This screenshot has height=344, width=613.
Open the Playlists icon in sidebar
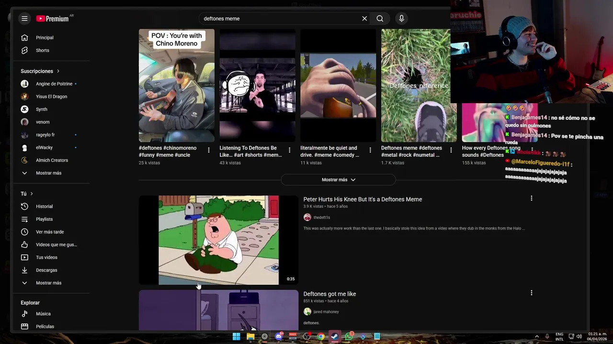24,219
